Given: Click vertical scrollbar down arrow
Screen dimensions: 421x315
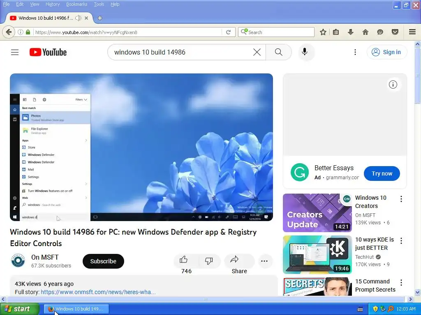Looking at the screenshot, I should [x=417, y=292].
